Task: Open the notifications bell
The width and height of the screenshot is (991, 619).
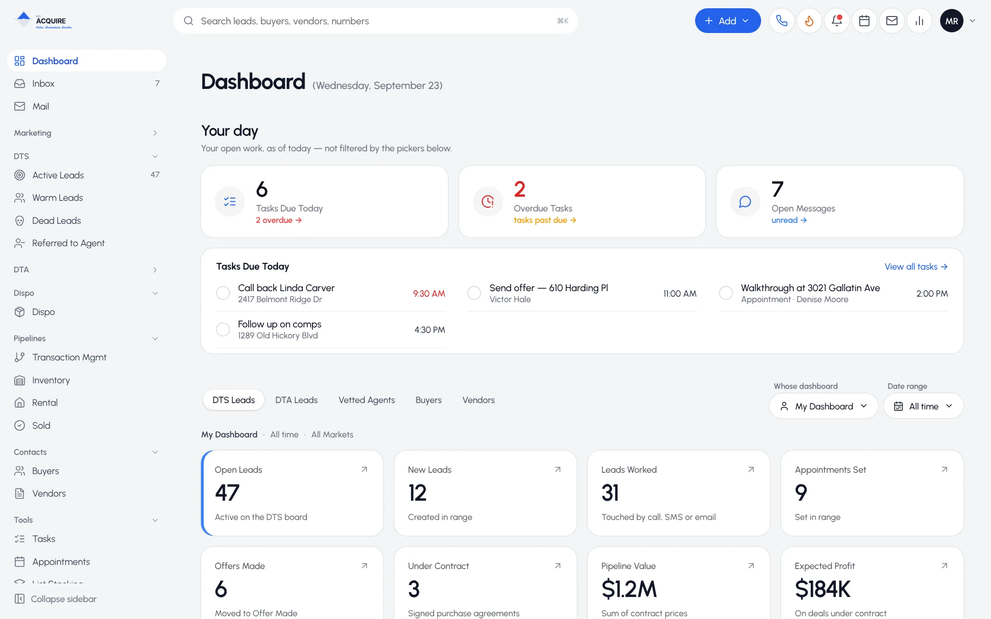Action: (x=836, y=21)
